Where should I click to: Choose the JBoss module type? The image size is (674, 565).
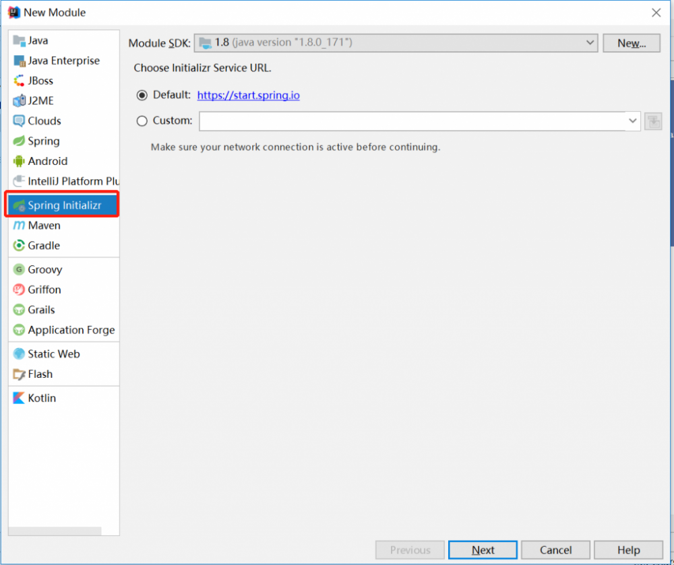click(x=21, y=81)
